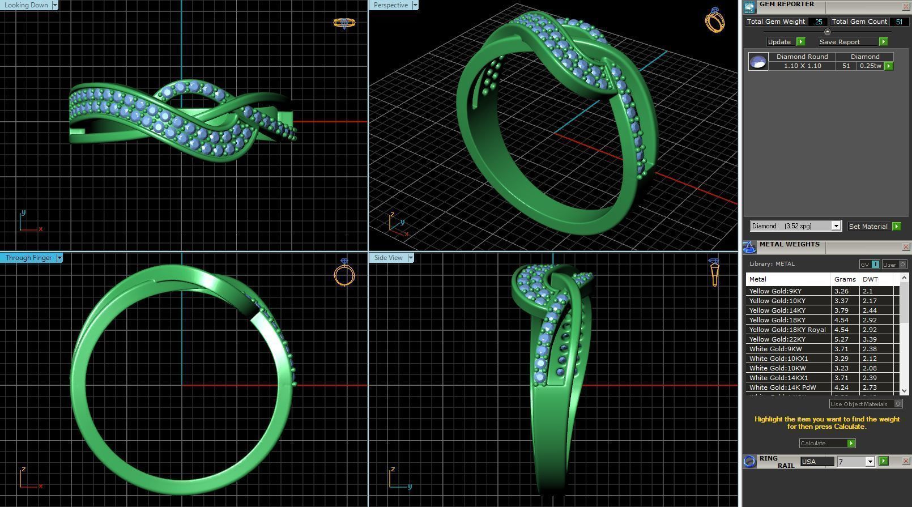Click the Metal column header
This screenshot has width=912, height=507.
point(789,279)
